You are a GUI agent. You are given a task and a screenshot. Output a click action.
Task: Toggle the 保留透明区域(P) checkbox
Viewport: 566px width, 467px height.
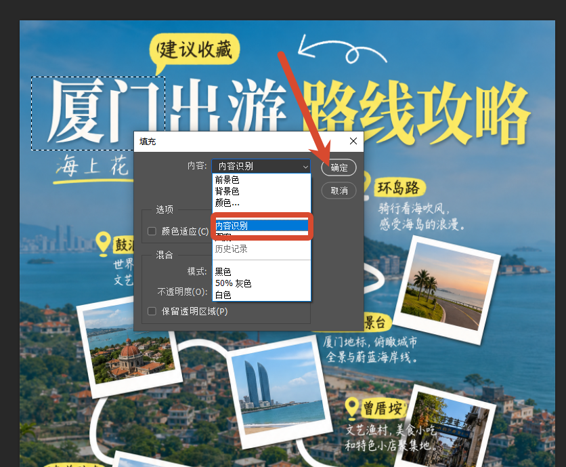[x=152, y=311]
